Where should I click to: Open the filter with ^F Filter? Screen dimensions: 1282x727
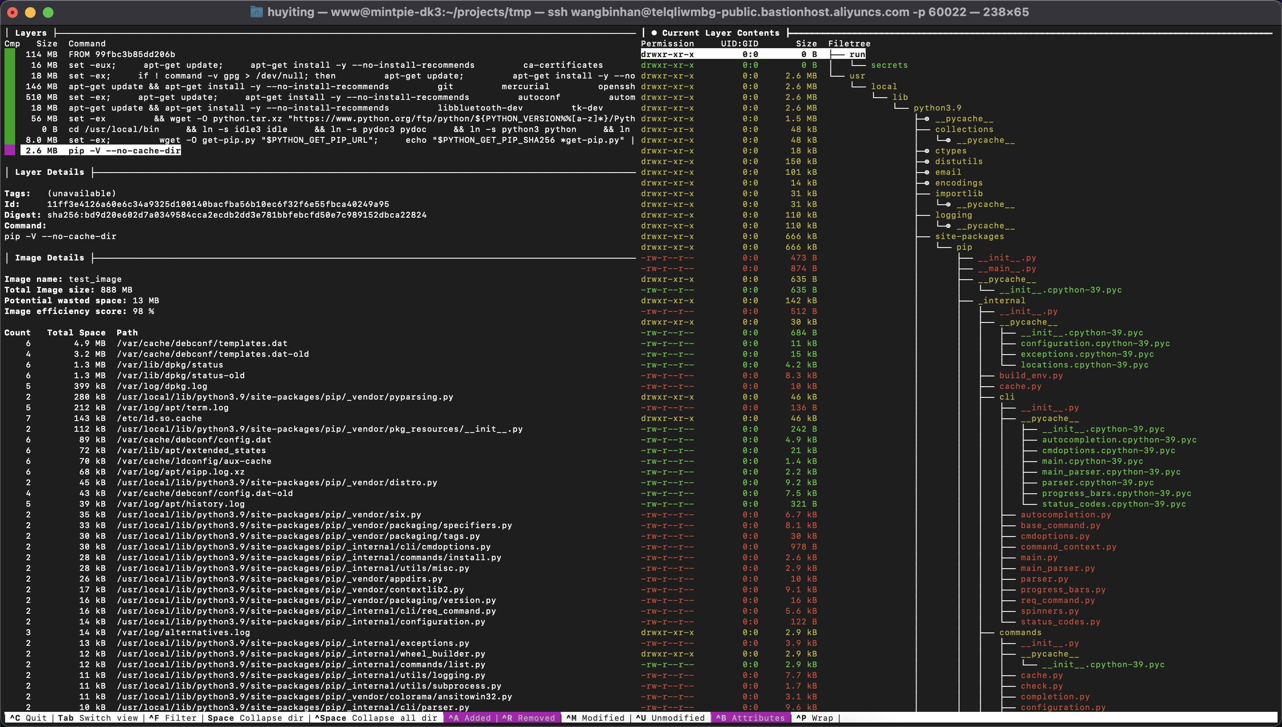(168, 718)
